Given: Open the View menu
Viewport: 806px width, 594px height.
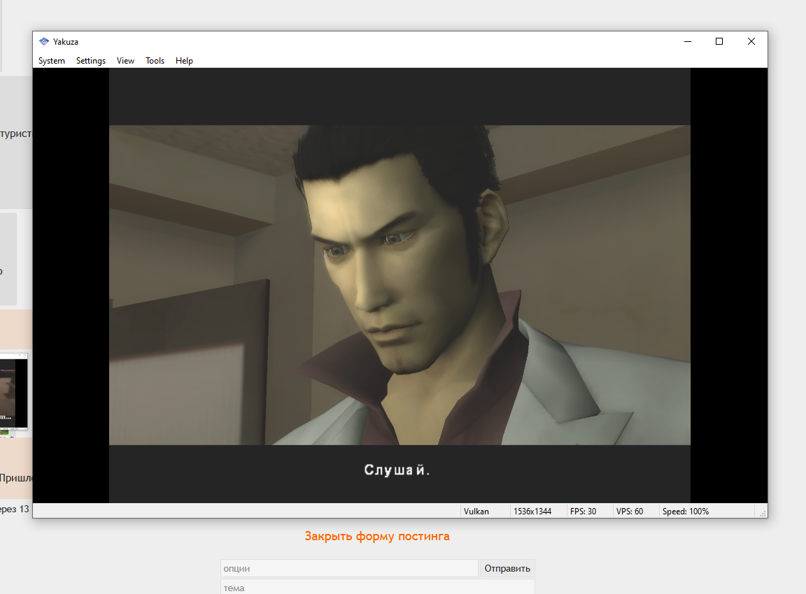Looking at the screenshot, I should pyautogui.click(x=125, y=61).
